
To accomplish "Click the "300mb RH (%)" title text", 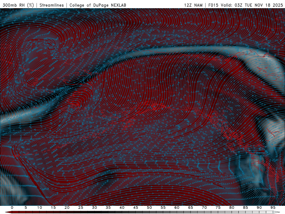I will (x=18, y=5).
